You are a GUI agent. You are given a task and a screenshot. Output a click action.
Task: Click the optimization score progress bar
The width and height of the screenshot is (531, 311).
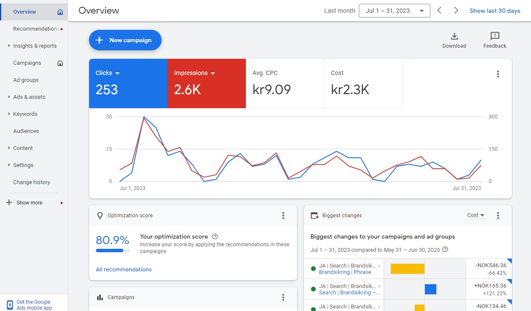tap(113, 251)
